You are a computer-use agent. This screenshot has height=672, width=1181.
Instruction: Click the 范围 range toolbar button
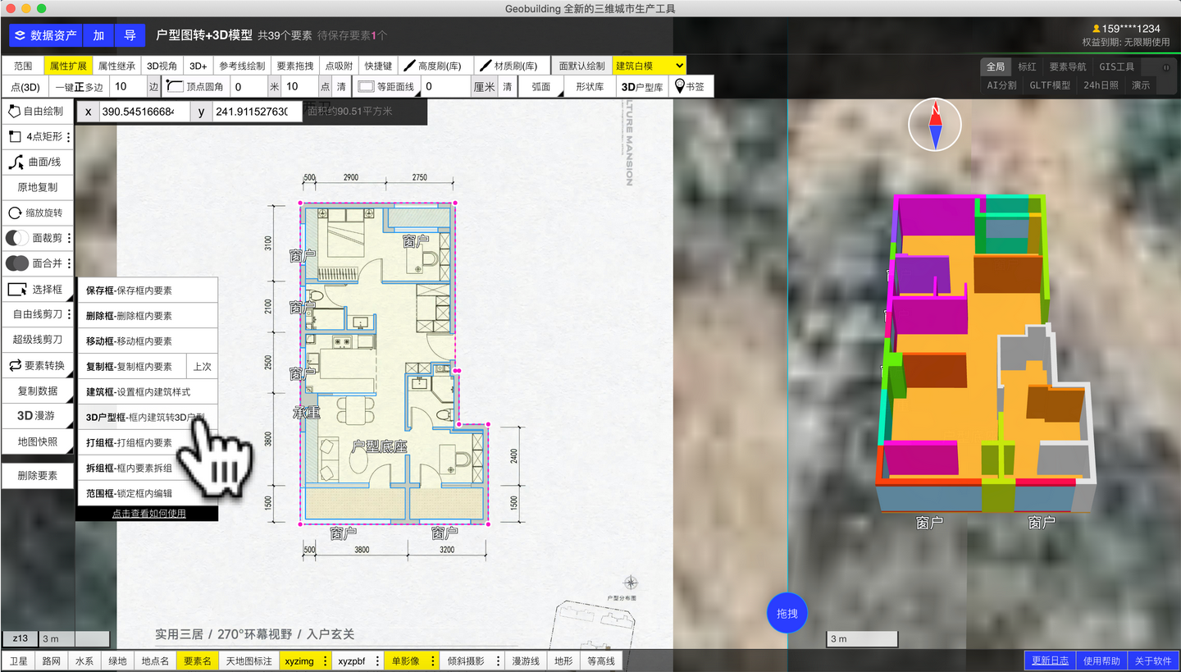click(x=23, y=66)
